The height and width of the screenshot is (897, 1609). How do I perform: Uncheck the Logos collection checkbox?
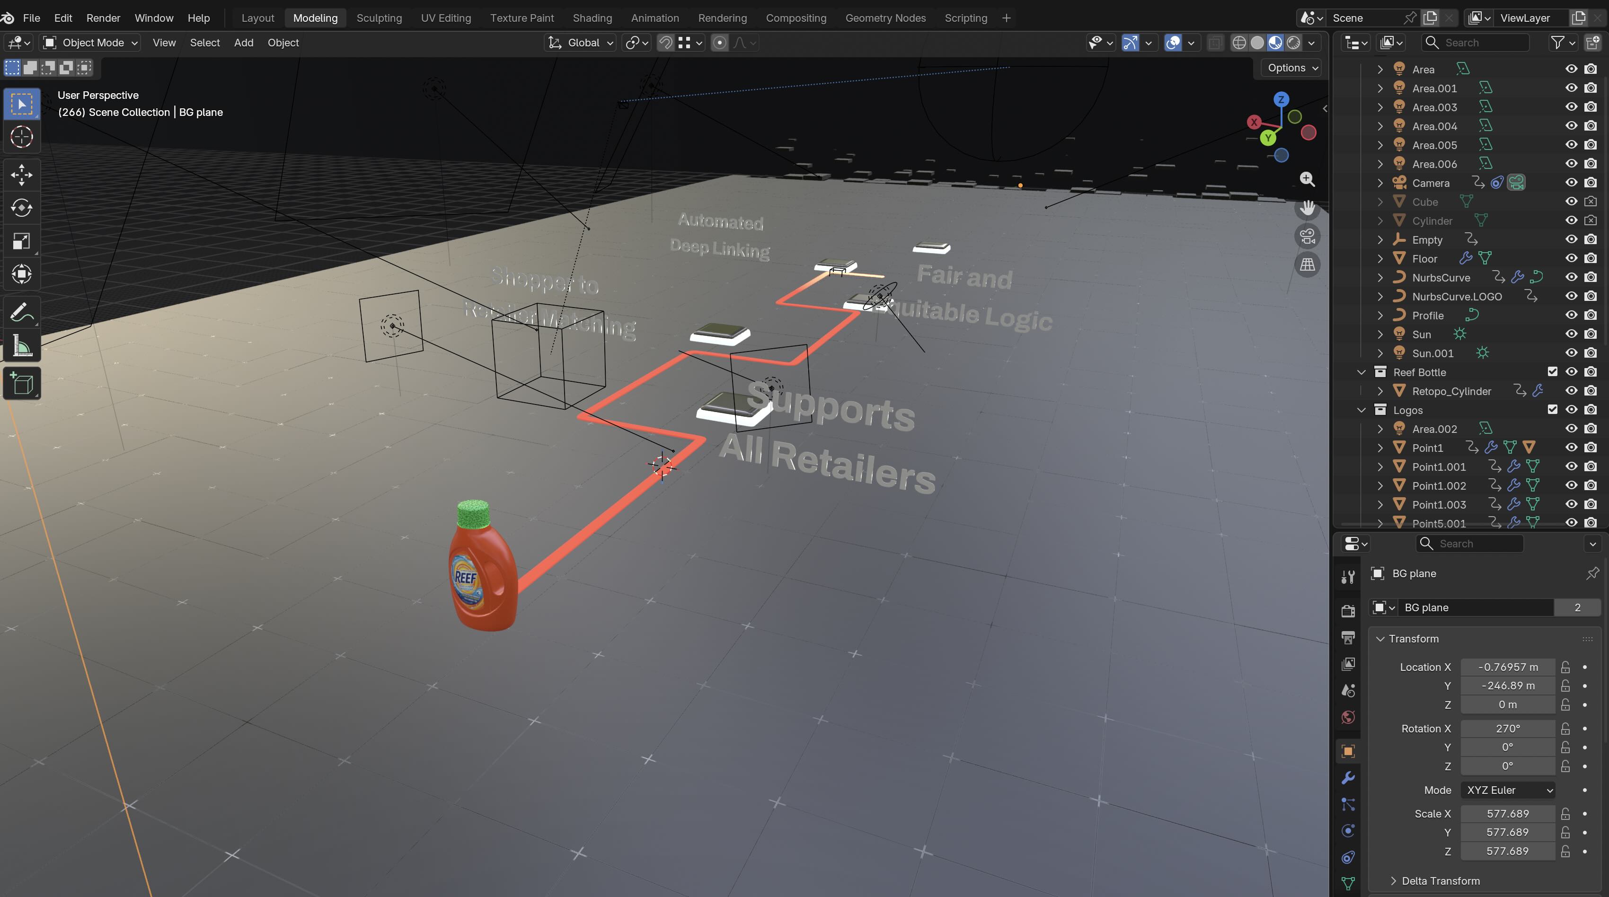1553,410
